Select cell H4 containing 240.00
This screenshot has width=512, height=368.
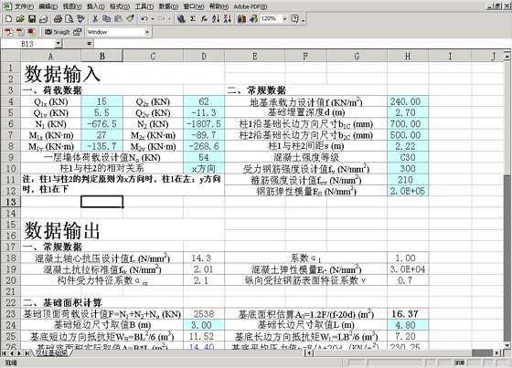click(x=408, y=101)
